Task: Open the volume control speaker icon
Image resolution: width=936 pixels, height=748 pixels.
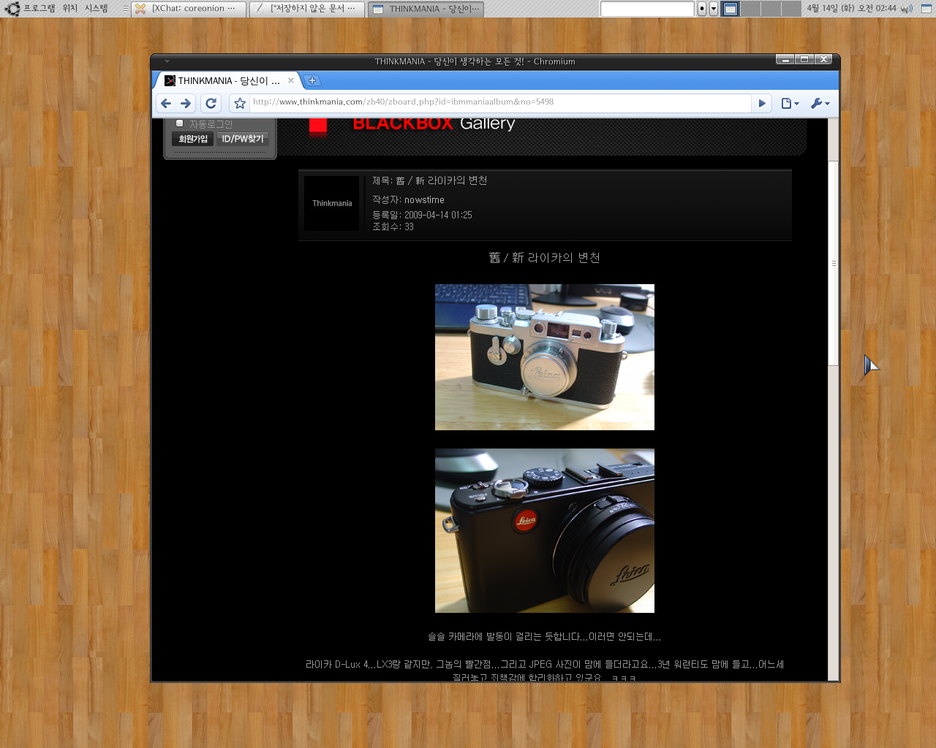Action: click(907, 9)
